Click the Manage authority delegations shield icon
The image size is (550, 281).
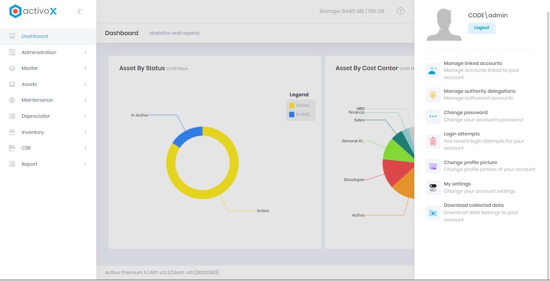point(433,95)
